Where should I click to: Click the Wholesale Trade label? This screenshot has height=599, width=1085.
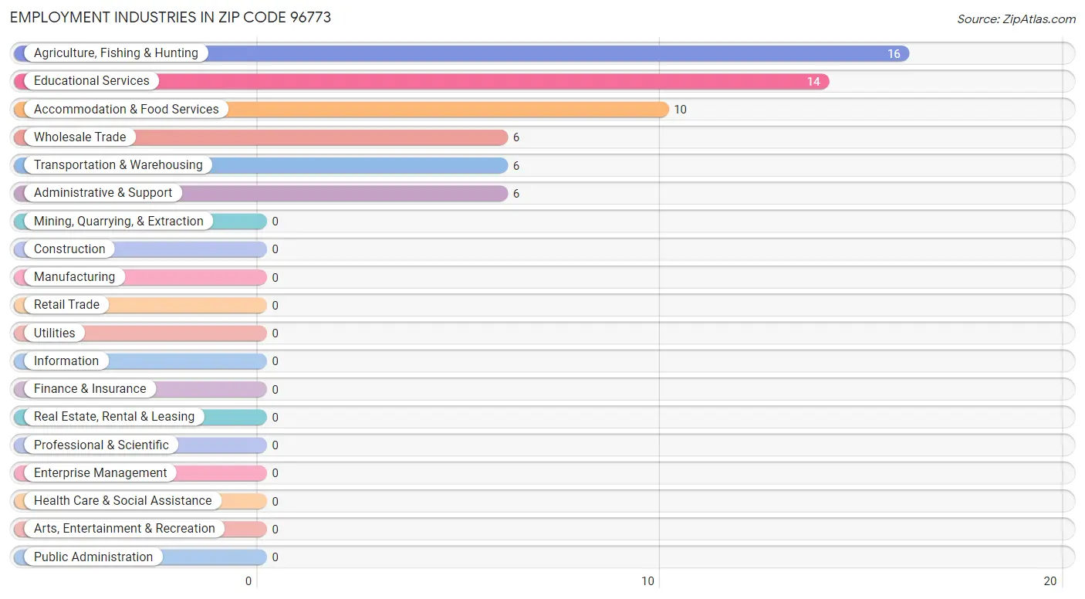80,137
